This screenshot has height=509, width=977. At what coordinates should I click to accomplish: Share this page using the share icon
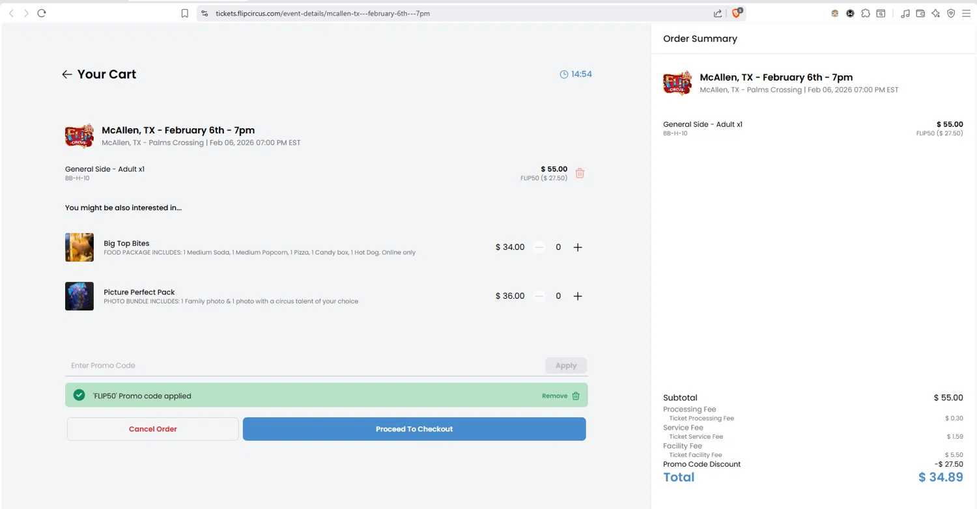click(718, 13)
